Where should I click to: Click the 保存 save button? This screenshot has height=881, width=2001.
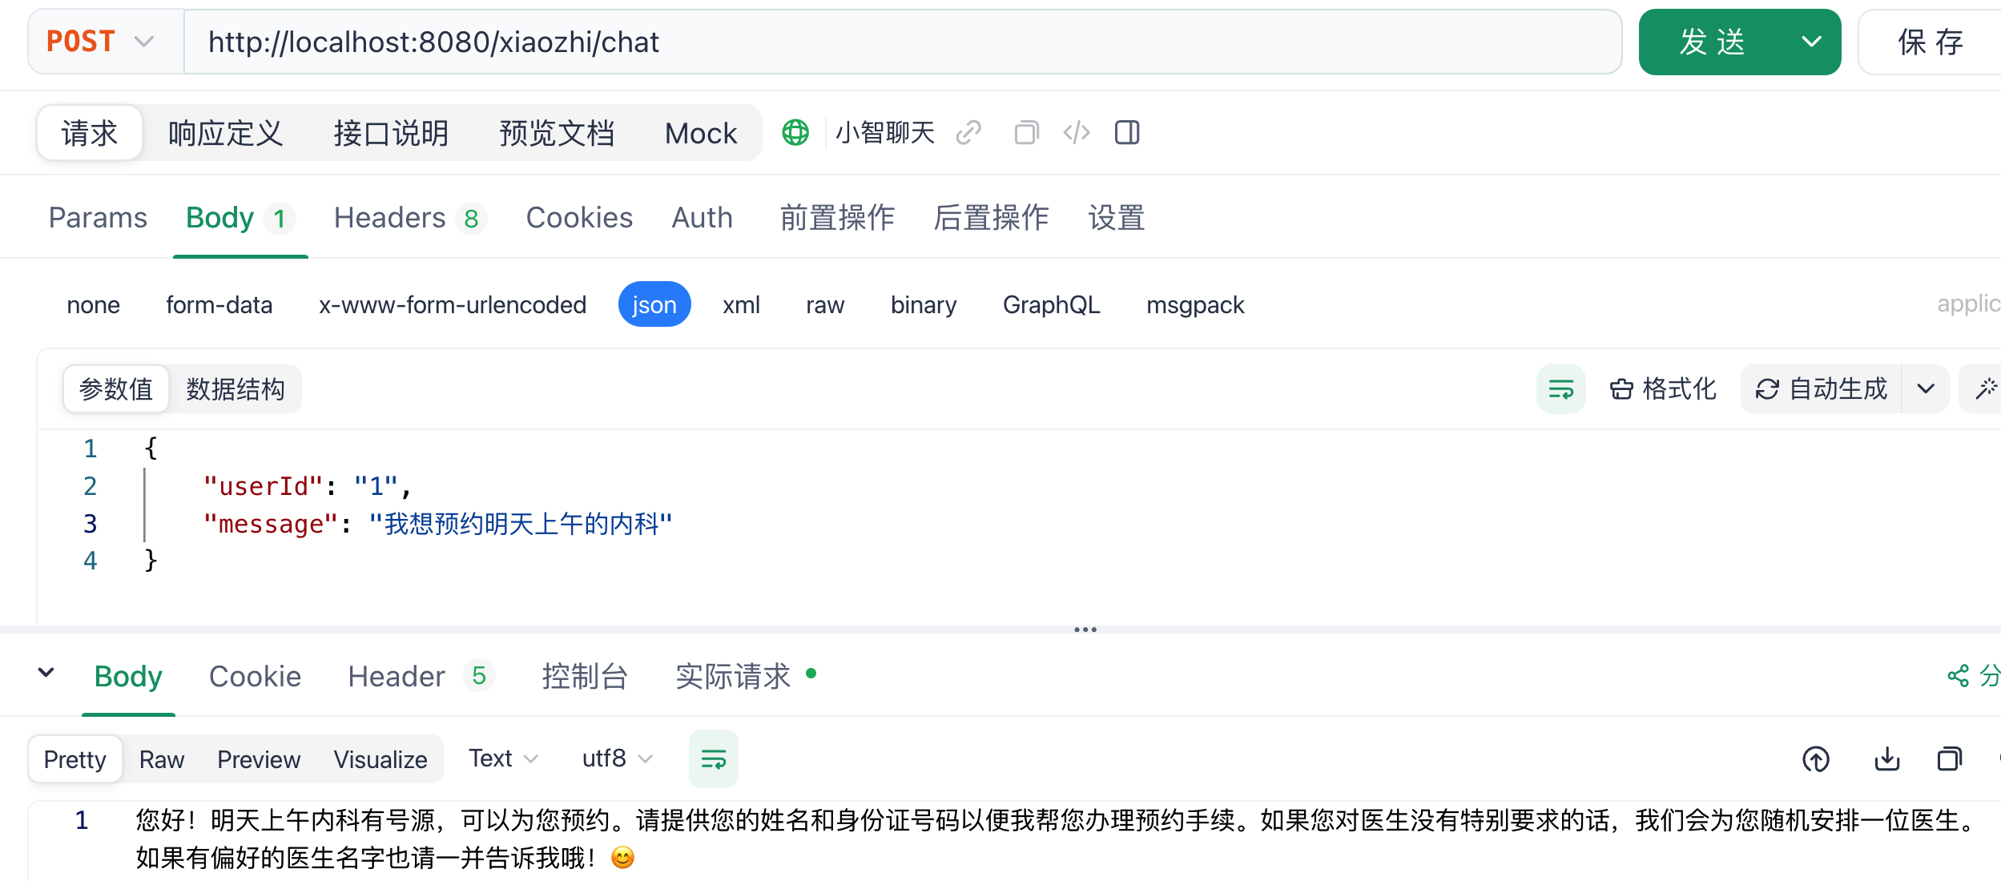[1929, 42]
